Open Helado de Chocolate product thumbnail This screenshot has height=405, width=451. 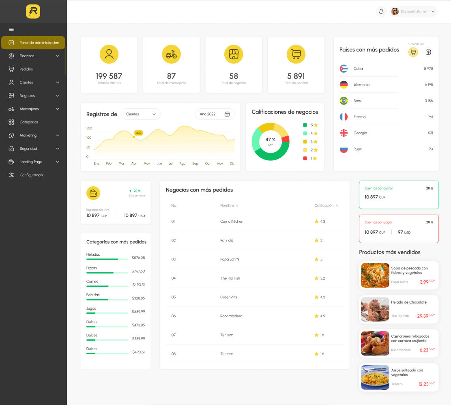[x=375, y=309]
